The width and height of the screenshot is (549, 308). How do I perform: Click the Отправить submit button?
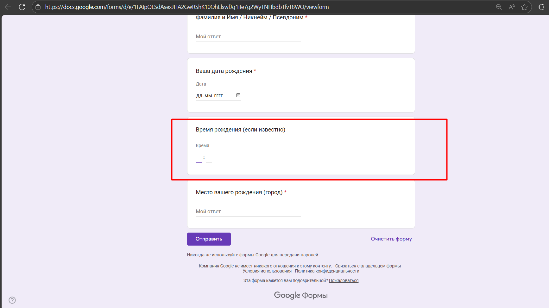click(209, 239)
